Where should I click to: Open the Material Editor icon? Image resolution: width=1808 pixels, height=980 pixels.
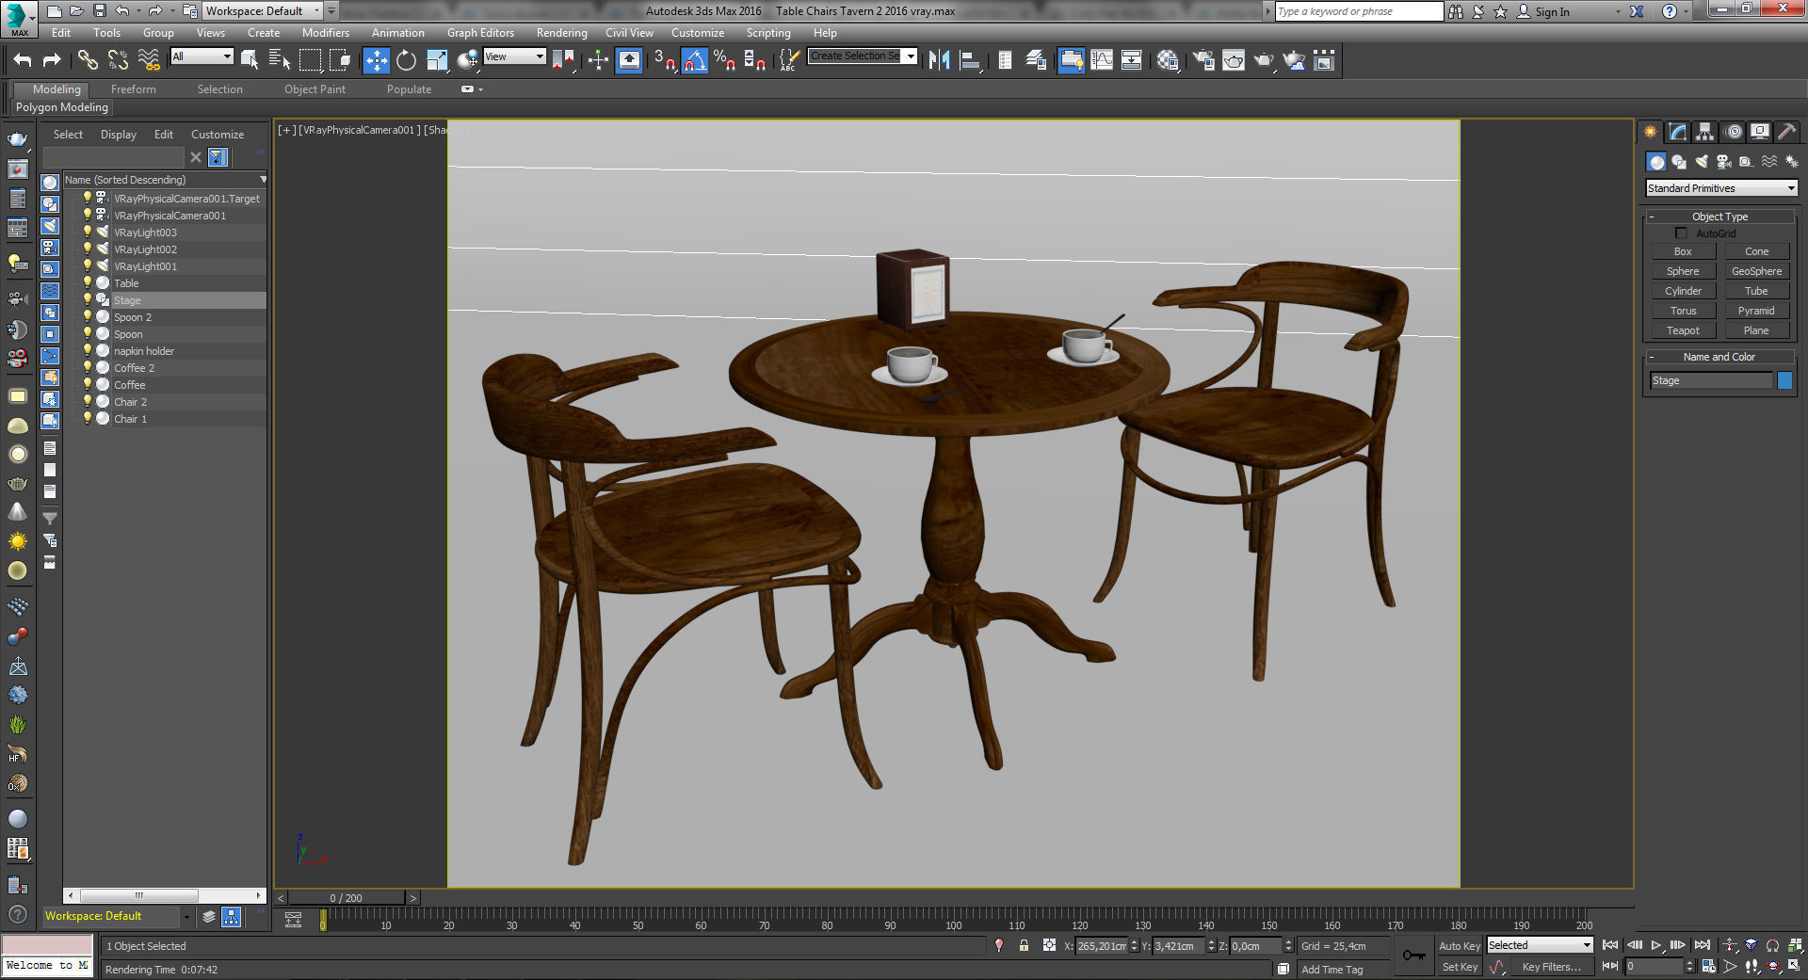coord(1169,60)
